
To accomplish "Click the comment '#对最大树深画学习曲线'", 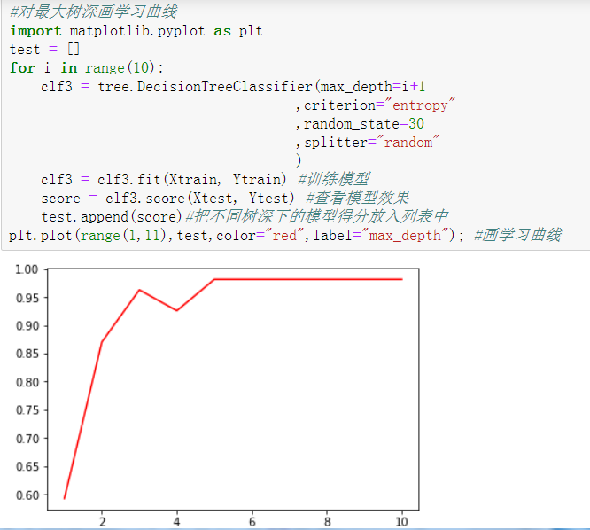I will click(93, 12).
